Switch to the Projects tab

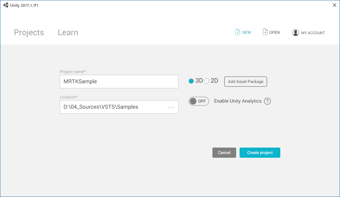click(29, 32)
